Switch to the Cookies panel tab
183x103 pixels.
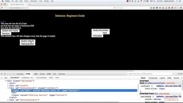[62, 74]
